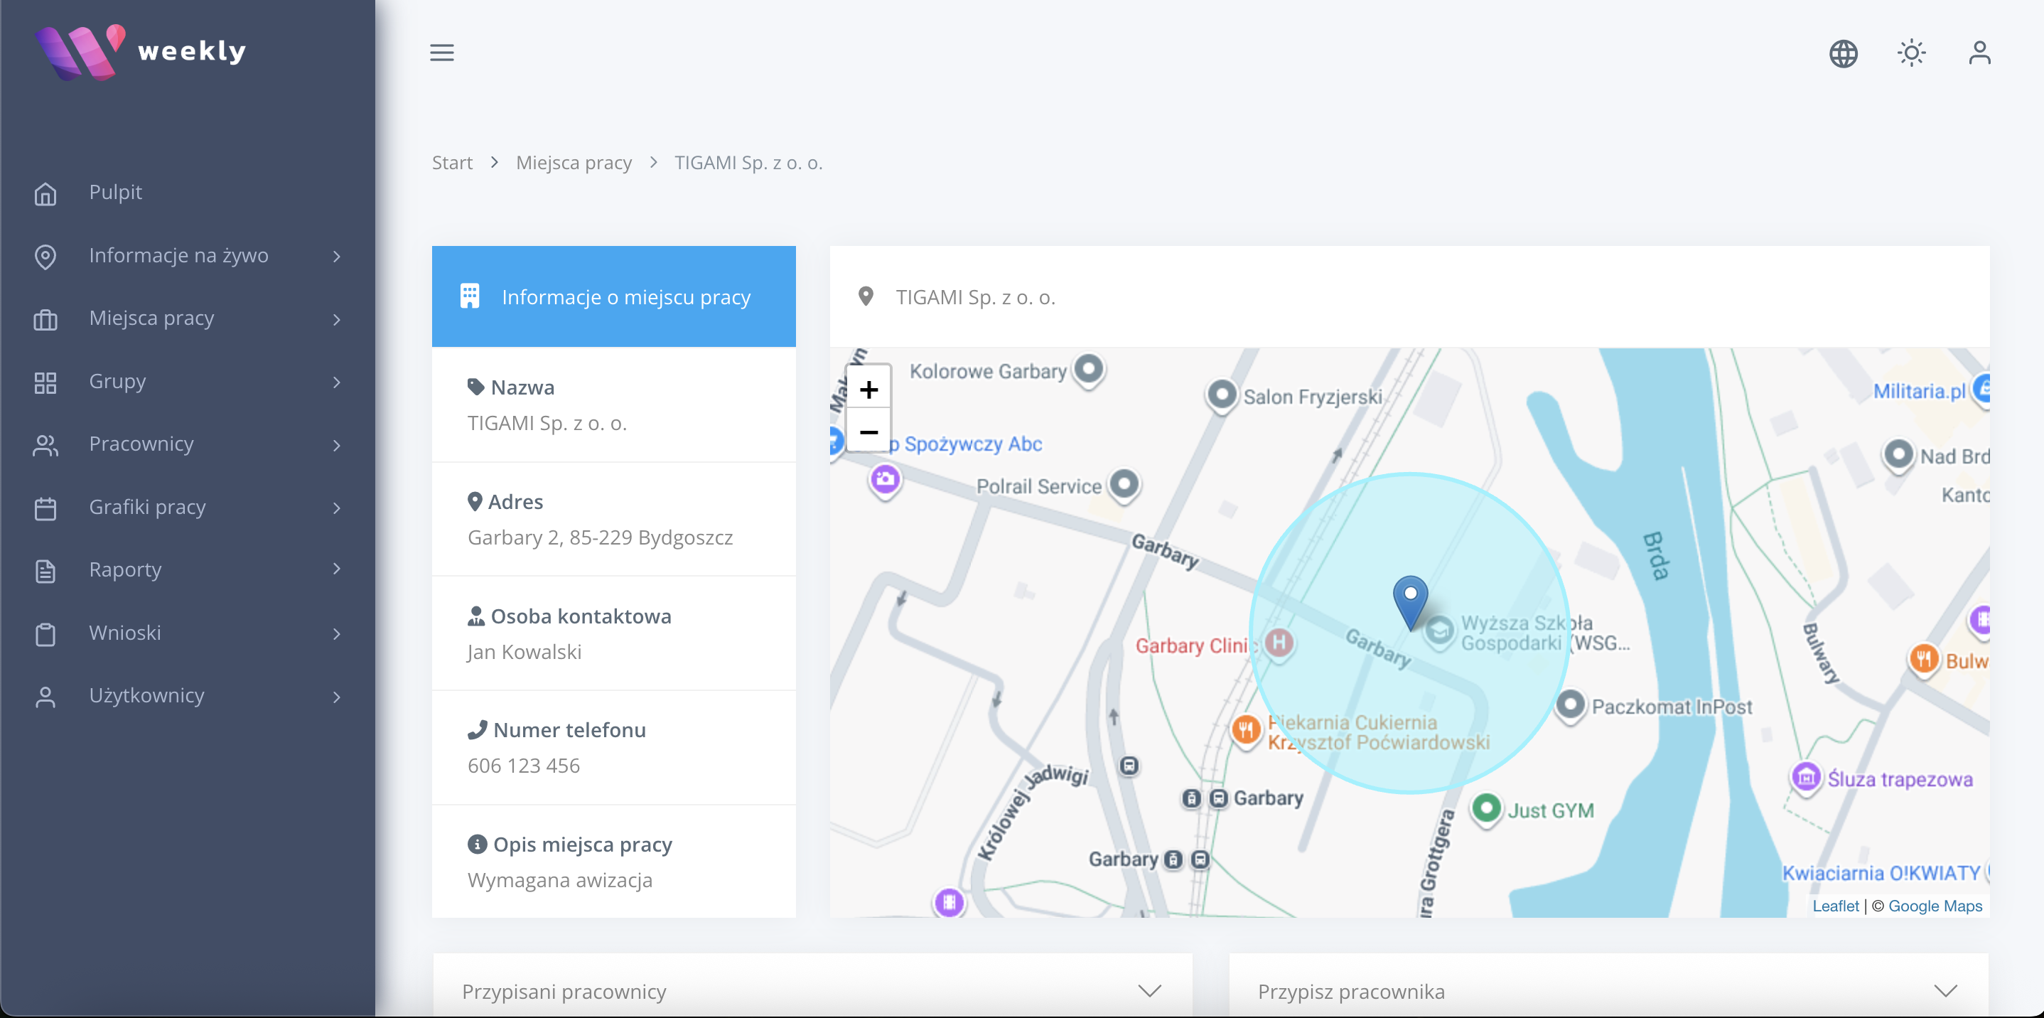Click the hamburger menu icon
The width and height of the screenshot is (2044, 1018).
(442, 53)
